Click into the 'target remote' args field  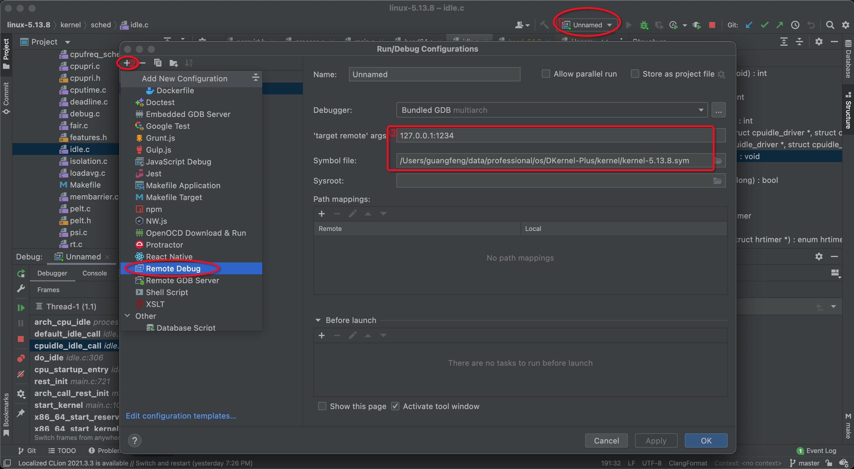[x=554, y=135]
